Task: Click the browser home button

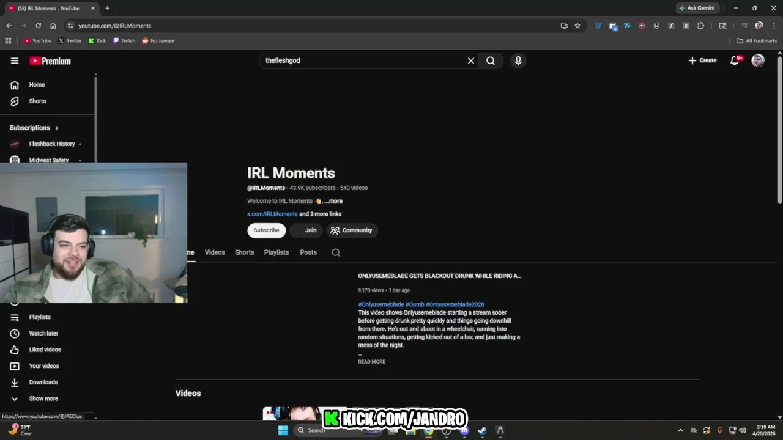Action: (x=53, y=26)
